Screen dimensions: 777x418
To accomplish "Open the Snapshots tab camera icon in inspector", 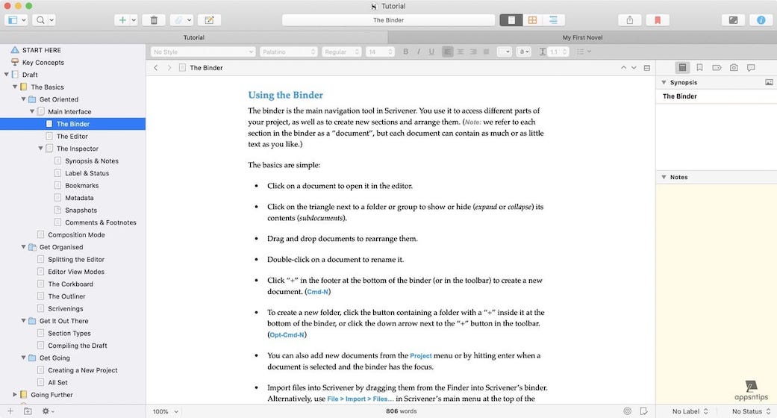I will 734,68.
